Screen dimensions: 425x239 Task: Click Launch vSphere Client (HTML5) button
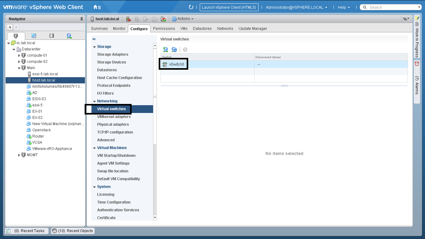coord(229,7)
